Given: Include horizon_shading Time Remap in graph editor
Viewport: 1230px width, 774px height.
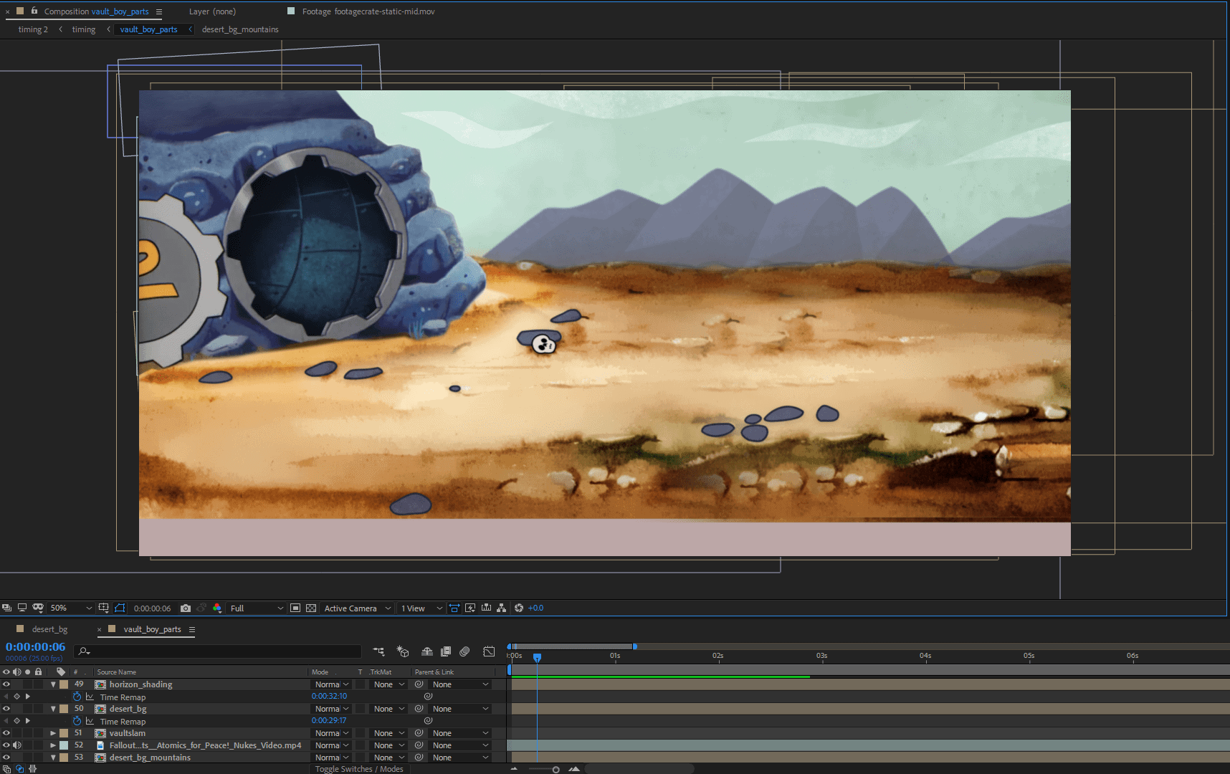Looking at the screenshot, I should tap(90, 697).
